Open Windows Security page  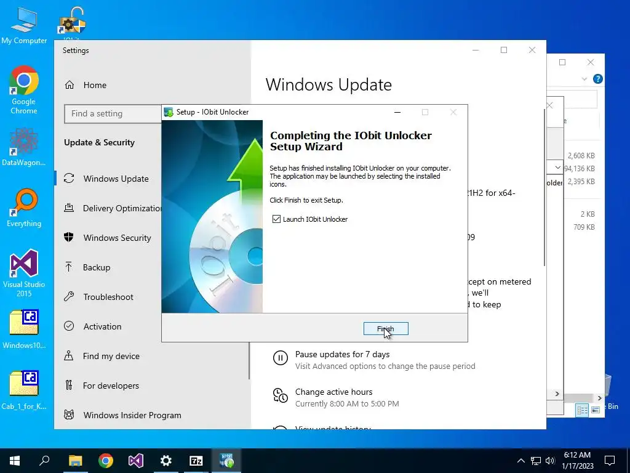(117, 238)
